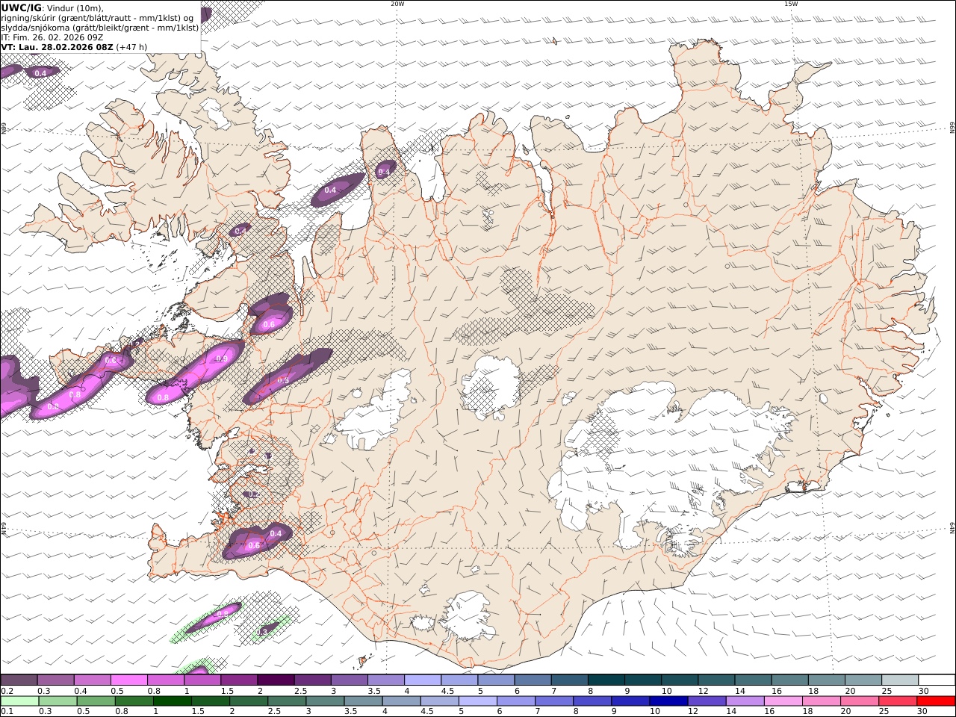This screenshot has width=956, height=717.
Task: Select the light pink 16–18 rain swatch
Action: point(783,701)
